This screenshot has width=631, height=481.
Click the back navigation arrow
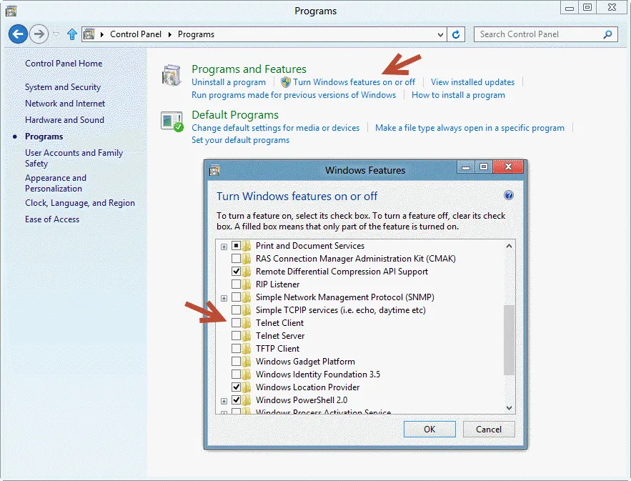tap(17, 34)
